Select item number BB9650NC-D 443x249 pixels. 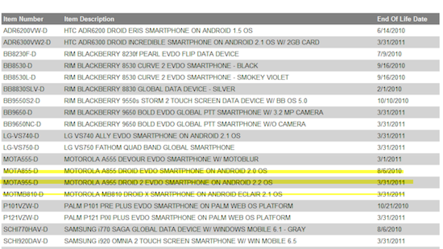click(x=22, y=124)
